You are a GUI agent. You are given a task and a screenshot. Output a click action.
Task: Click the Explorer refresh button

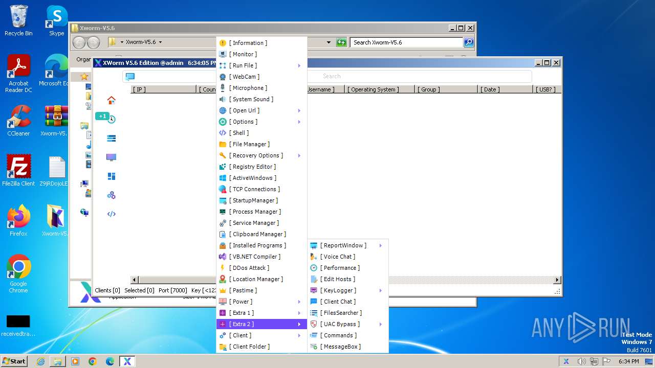[341, 42]
